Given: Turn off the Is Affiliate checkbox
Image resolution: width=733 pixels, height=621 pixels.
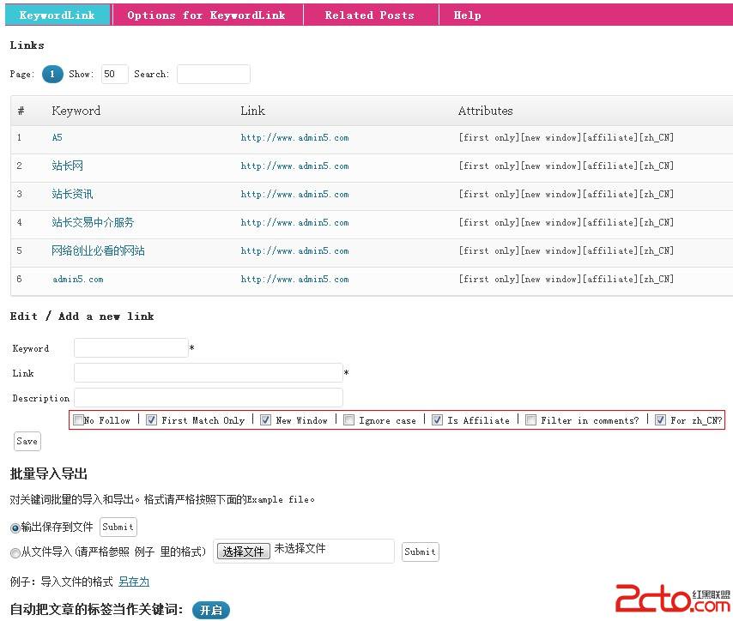Looking at the screenshot, I should [438, 420].
